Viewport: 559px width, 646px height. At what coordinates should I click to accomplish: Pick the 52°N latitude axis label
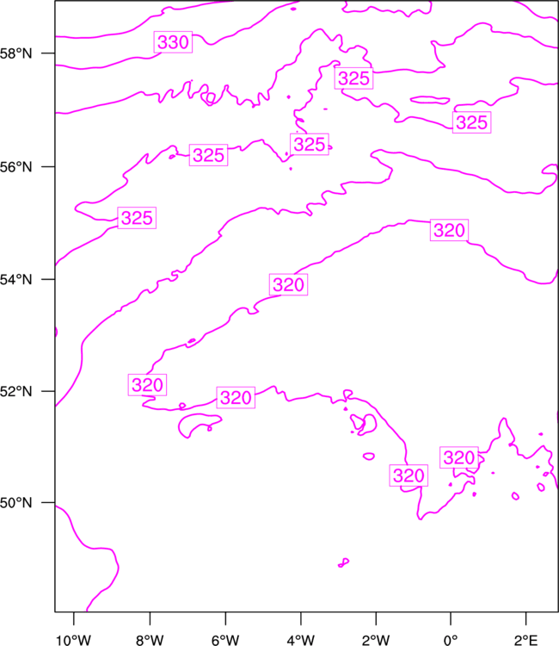pyautogui.click(x=15, y=391)
